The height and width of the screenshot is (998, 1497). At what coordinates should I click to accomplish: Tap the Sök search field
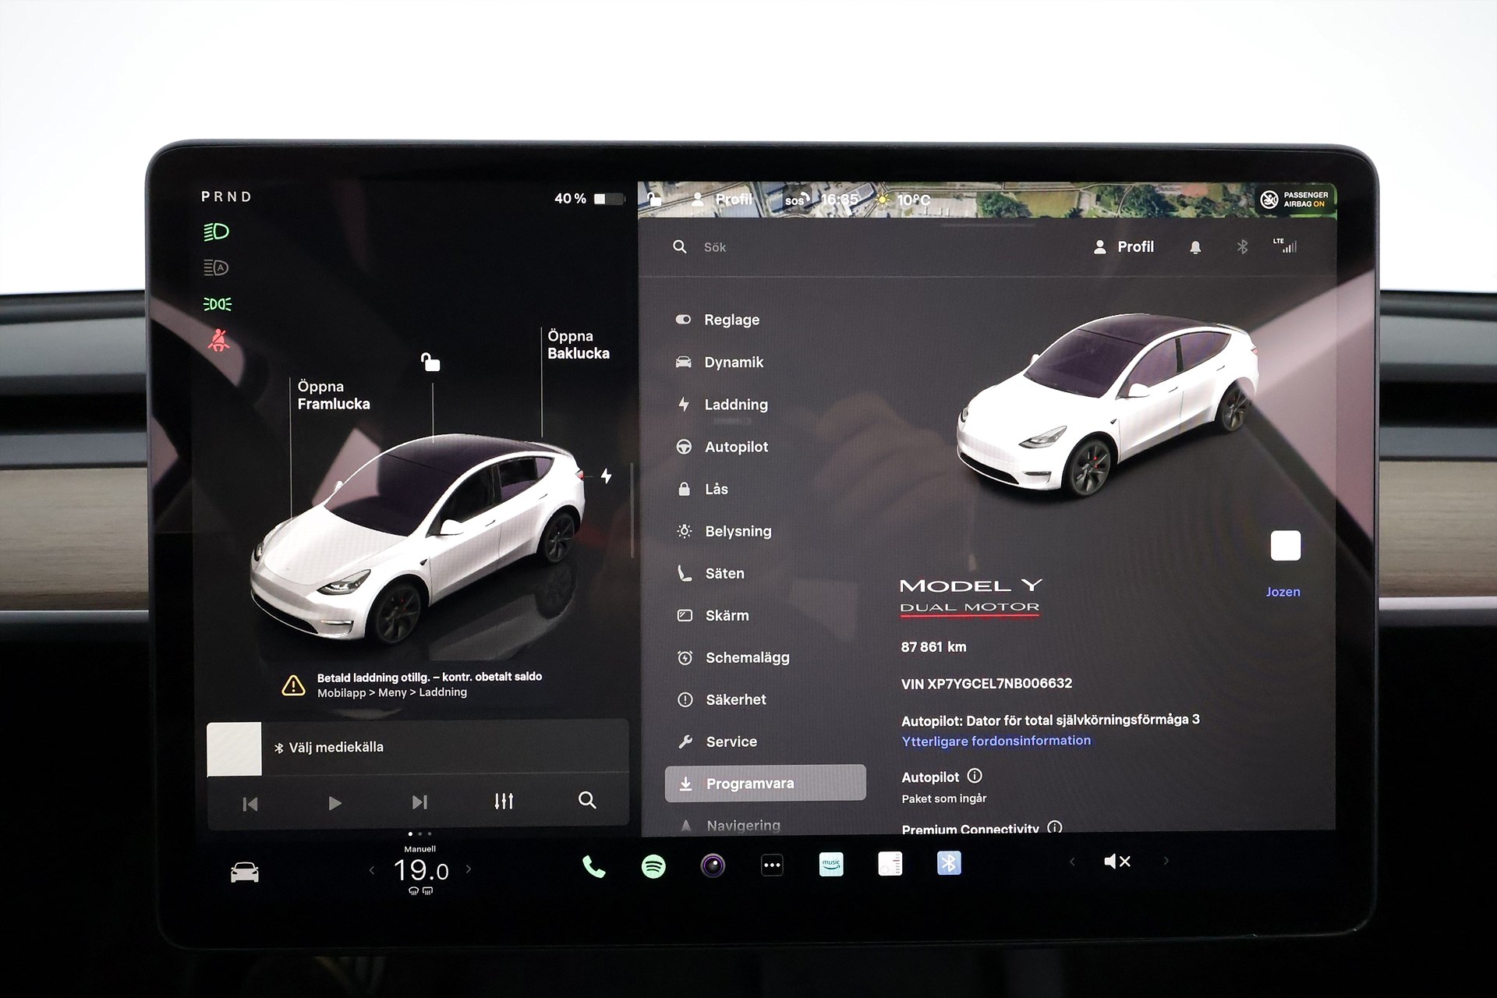pyautogui.click(x=715, y=247)
